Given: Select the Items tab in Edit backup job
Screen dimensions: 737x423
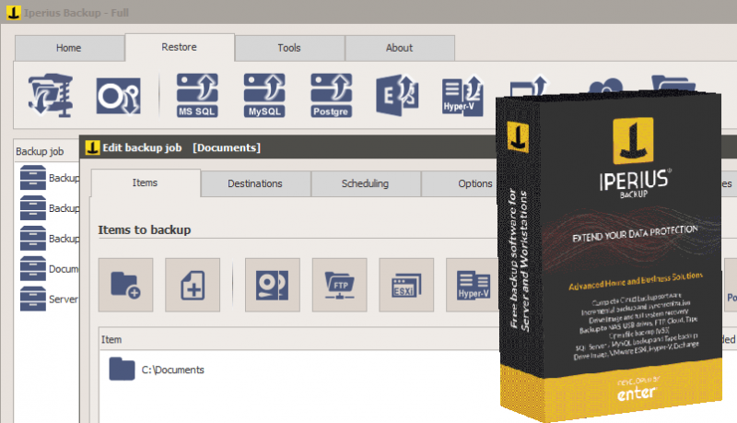Looking at the screenshot, I should [x=146, y=182].
